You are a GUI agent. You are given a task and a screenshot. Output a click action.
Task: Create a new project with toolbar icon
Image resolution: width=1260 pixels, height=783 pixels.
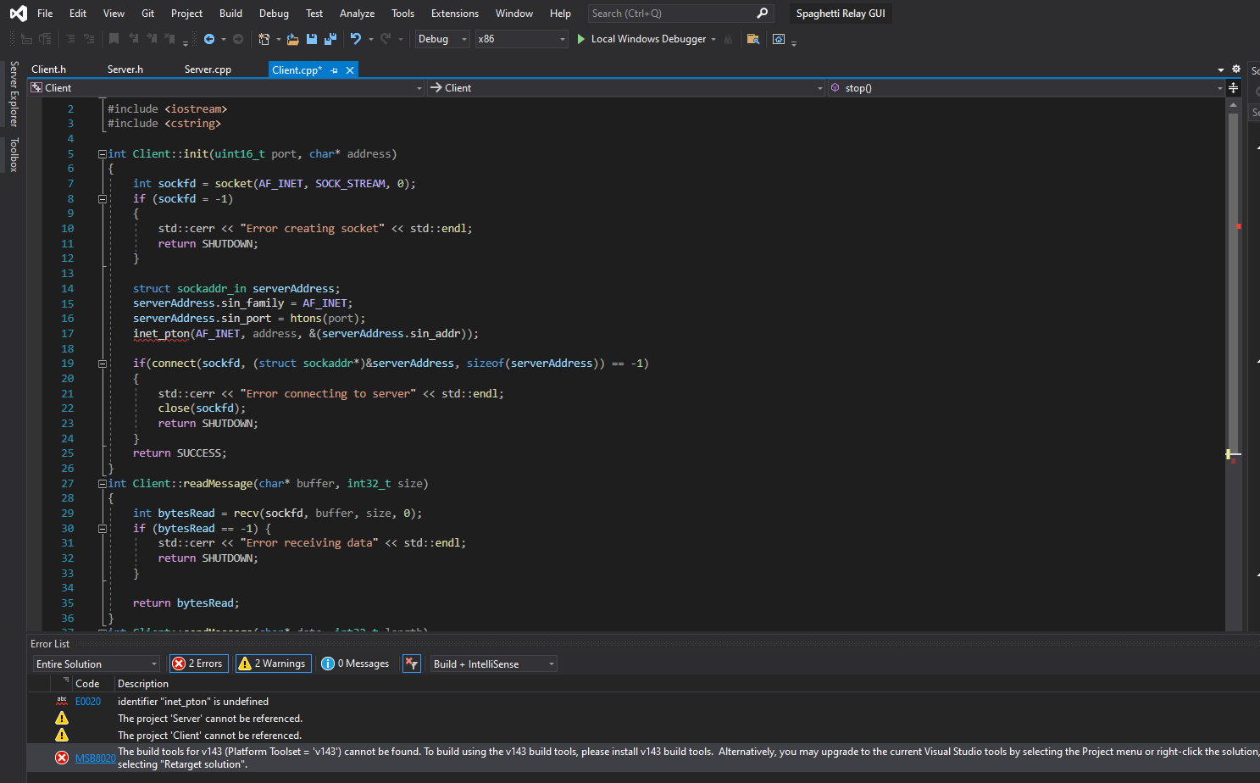pos(264,39)
